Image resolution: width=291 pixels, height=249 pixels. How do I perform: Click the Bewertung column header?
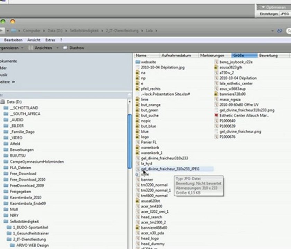[273, 55]
